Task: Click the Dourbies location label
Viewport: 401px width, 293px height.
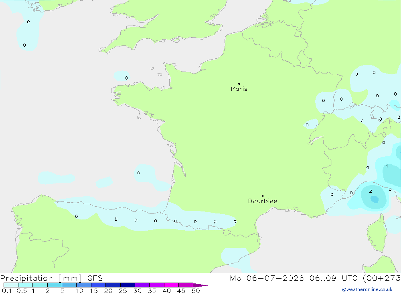Action: tap(263, 201)
